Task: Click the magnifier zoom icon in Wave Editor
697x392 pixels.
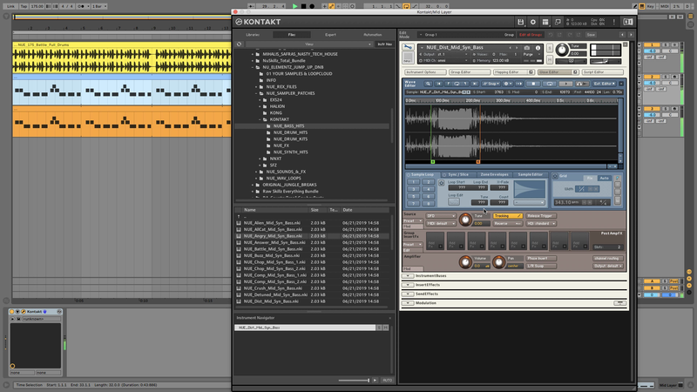Action: [x=428, y=84]
